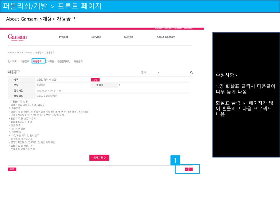Click the INTRANET link in top bar
The width and height of the screenshot is (280, 210).
pos(188,28)
